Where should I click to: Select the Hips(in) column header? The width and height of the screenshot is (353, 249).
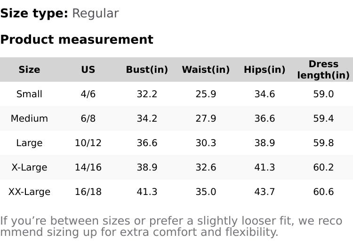265,70
